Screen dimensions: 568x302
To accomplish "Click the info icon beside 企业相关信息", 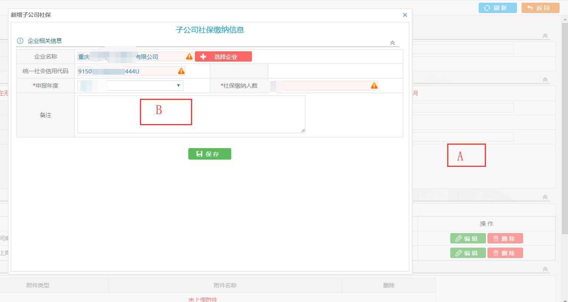I will coord(20,41).
